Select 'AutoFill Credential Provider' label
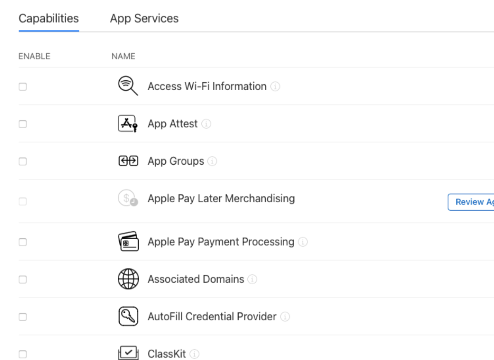Viewport: 494px width, 360px height. [212, 317]
